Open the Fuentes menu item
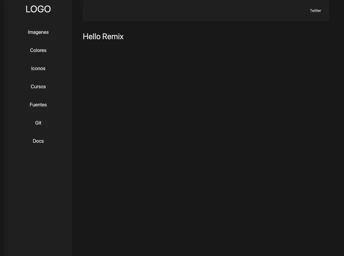Image resolution: width=344 pixels, height=256 pixels. [x=38, y=105]
